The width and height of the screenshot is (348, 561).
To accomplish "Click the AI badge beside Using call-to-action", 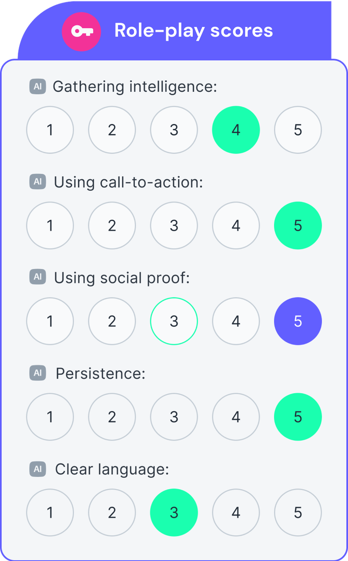I will (x=38, y=182).
